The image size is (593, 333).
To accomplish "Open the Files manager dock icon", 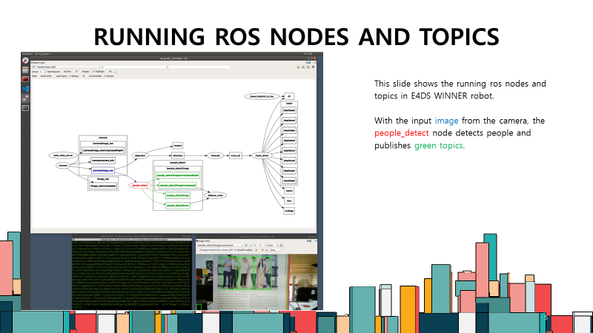I will (25, 70).
